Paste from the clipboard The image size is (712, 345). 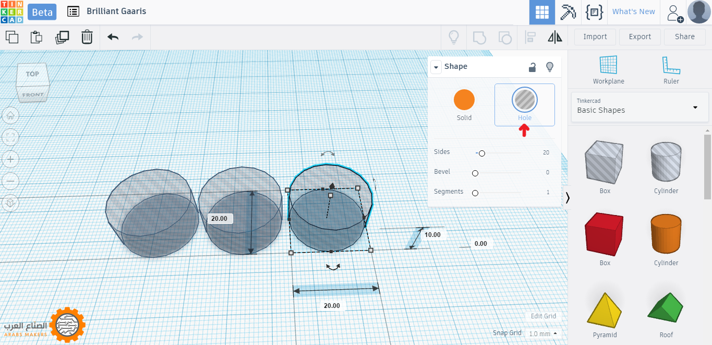[x=37, y=37]
